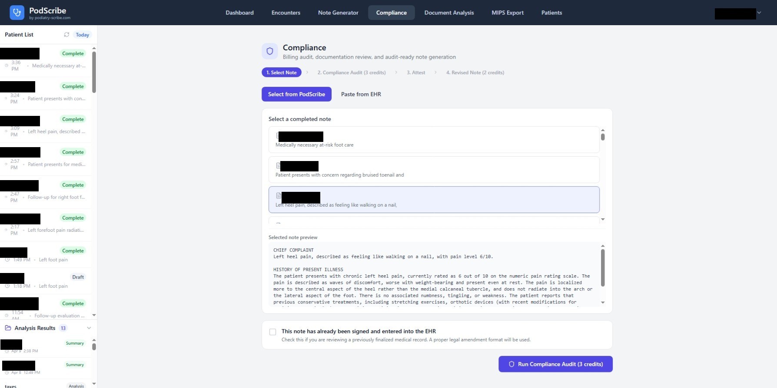Click the note preview scrollbar
Image resolution: width=777 pixels, height=388 pixels.
[603, 268]
